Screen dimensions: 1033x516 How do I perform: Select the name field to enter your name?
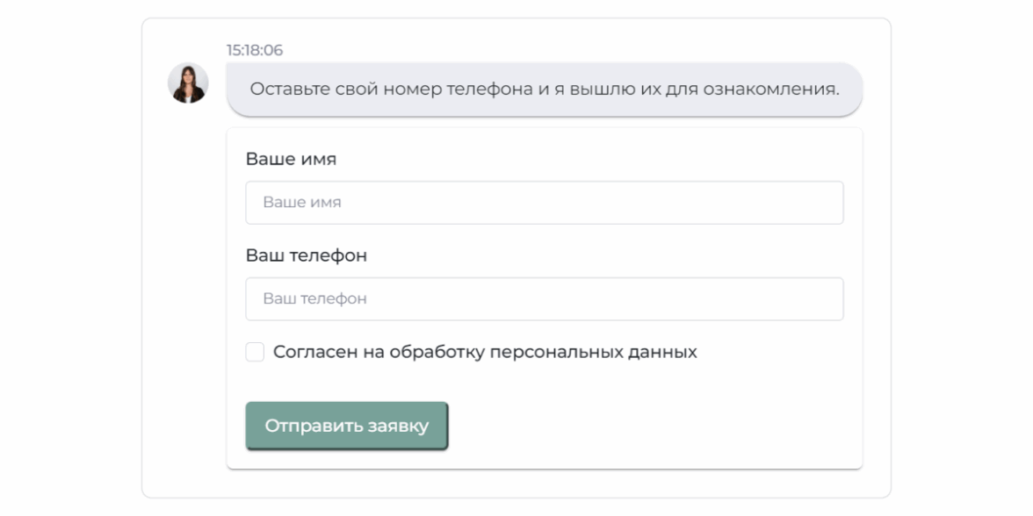544,203
